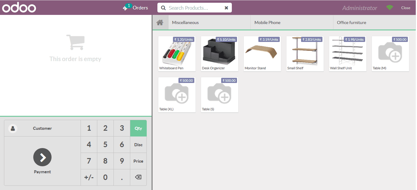The width and height of the screenshot is (417, 190).
Task: Close the current session
Action: [406, 8]
